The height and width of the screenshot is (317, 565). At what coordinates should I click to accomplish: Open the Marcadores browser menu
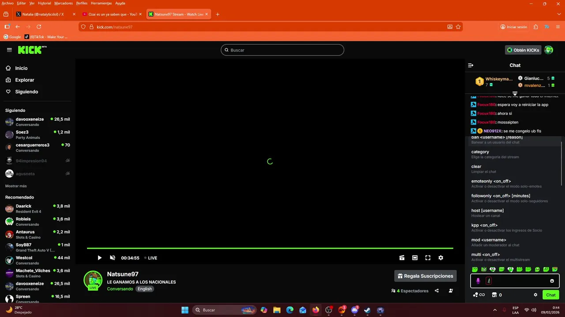tap(64, 3)
